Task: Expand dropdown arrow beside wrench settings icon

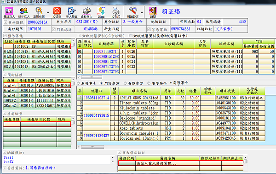Action: coord(142,13)
